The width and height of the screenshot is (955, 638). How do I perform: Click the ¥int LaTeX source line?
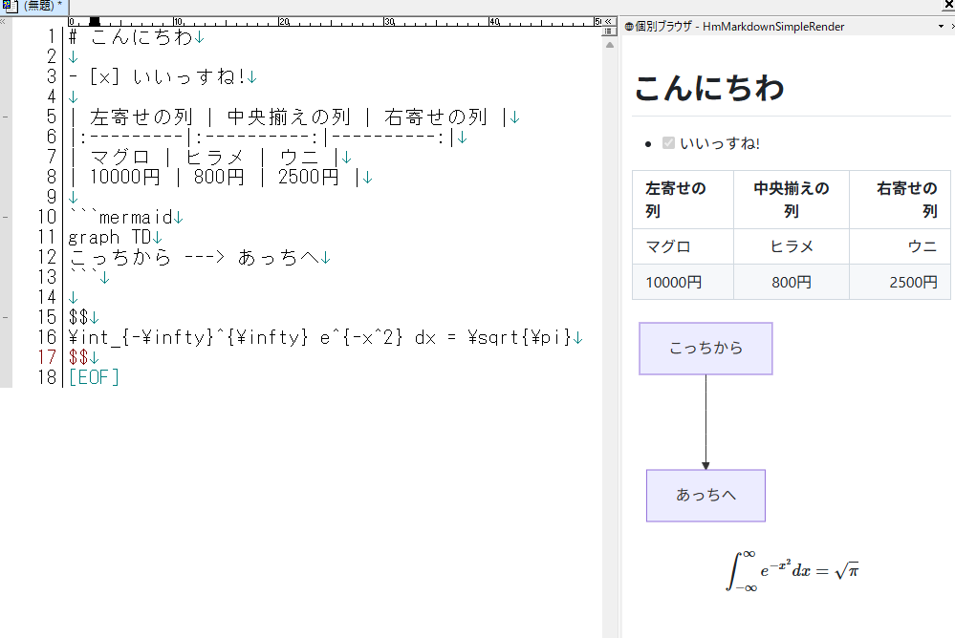coord(326,337)
